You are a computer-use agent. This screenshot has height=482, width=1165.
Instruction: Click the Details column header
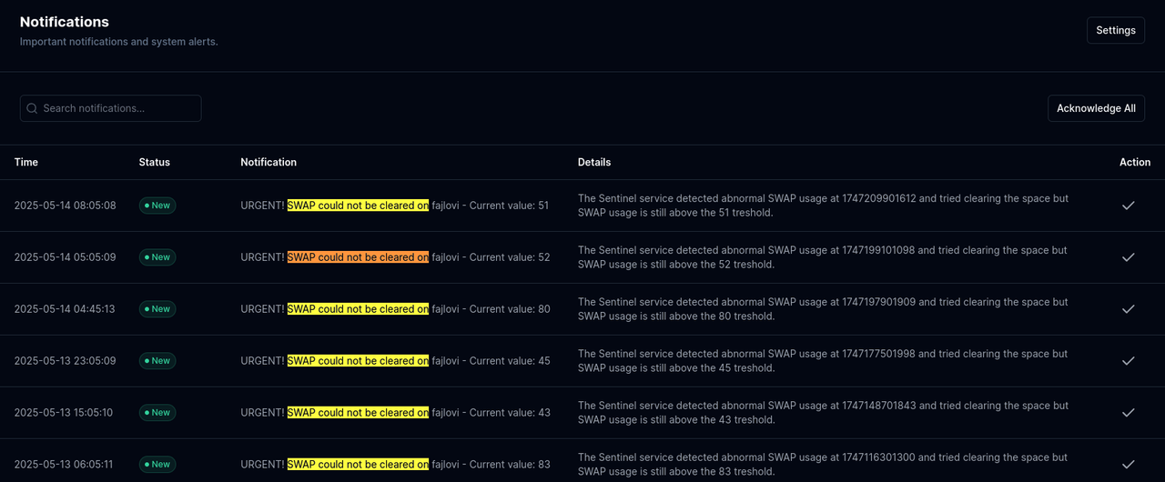click(x=594, y=162)
